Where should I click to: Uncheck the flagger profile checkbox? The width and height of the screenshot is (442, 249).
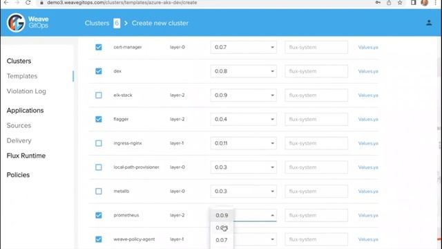(98, 119)
